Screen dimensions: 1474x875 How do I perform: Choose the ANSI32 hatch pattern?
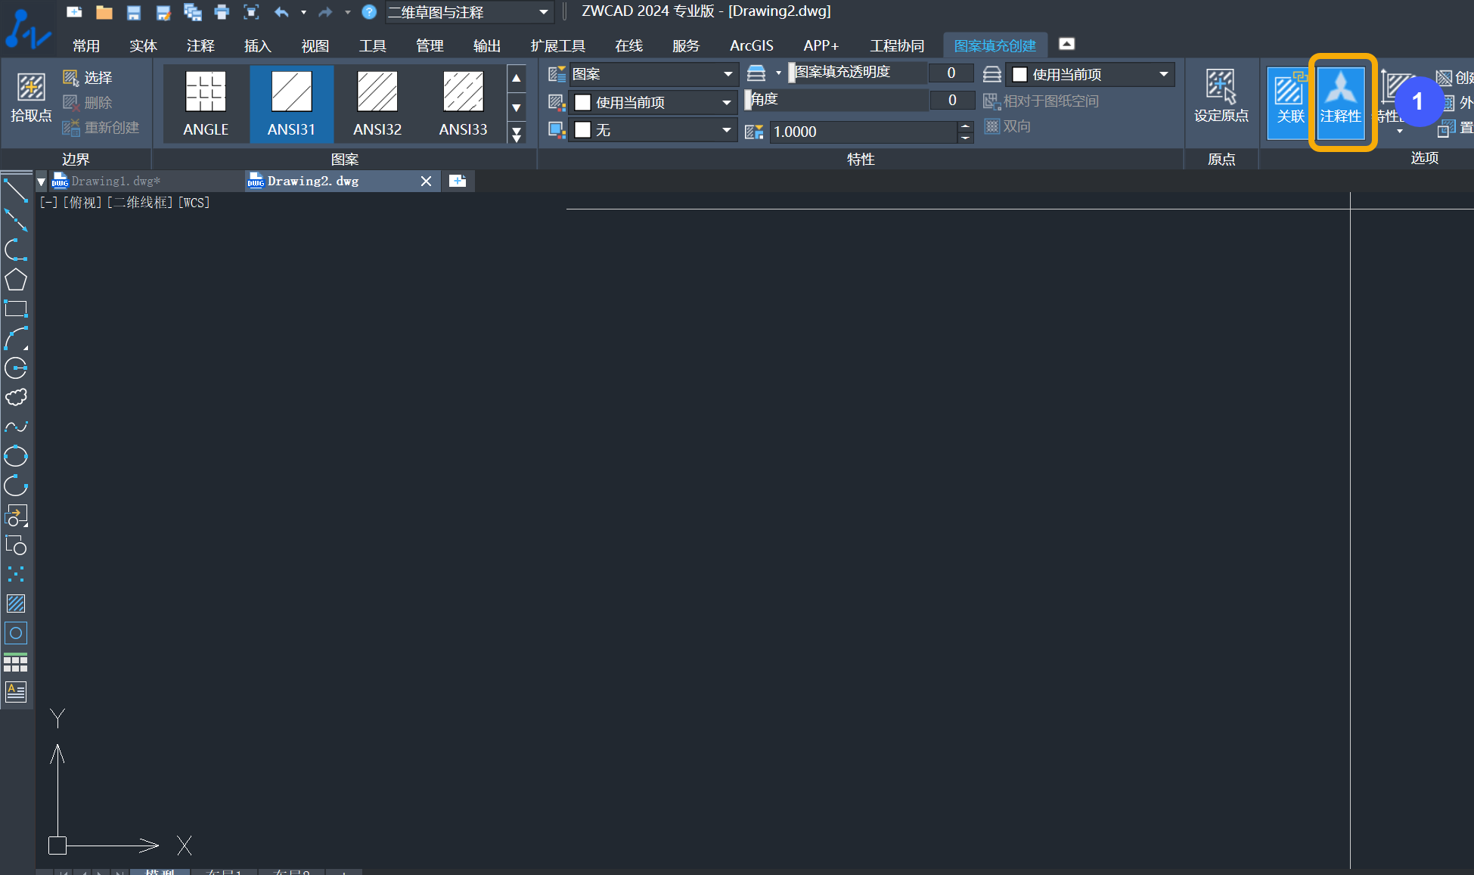point(377,104)
